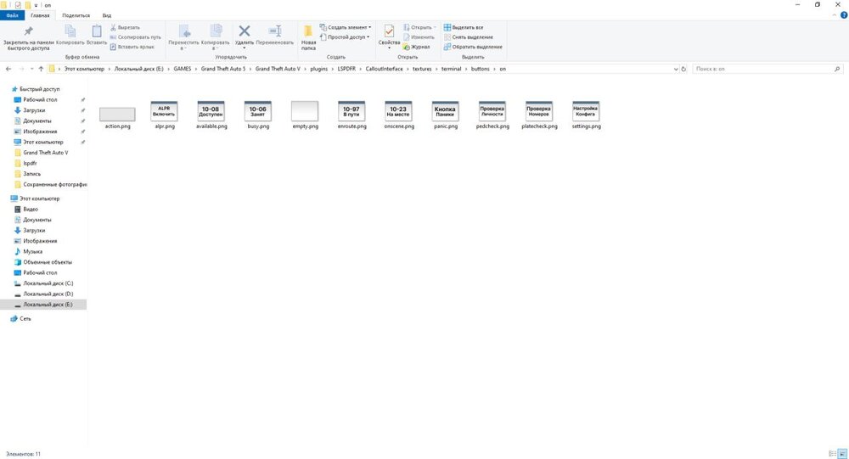Switch to details view in status bar
This screenshot has height=459, width=849.
coord(833,454)
